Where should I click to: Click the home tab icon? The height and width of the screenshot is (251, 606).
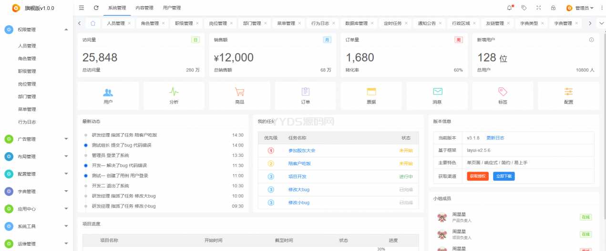point(92,23)
